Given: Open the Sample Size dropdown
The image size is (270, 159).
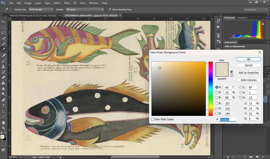Looking at the screenshot, I should (40, 10).
